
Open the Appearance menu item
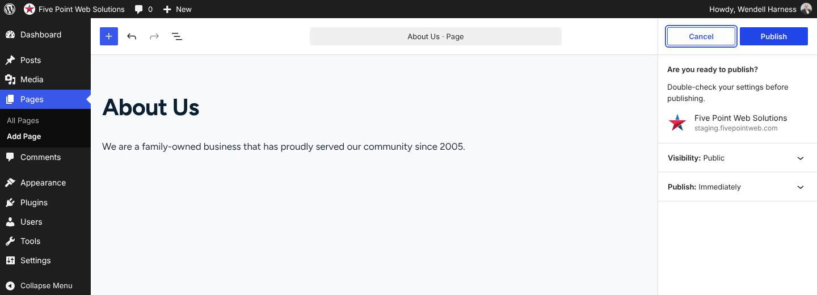(x=45, y=183)
